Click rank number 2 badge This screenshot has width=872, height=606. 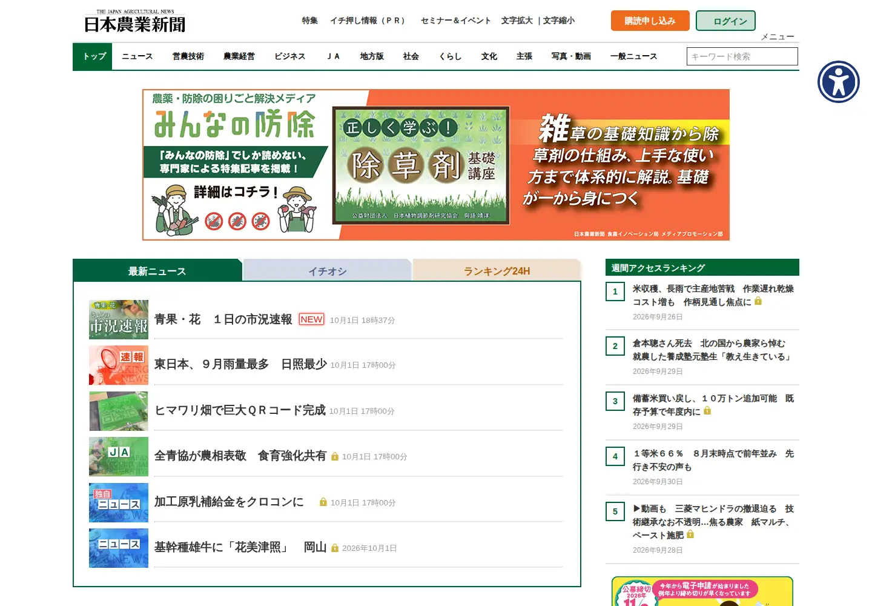(x=615, y=346)
